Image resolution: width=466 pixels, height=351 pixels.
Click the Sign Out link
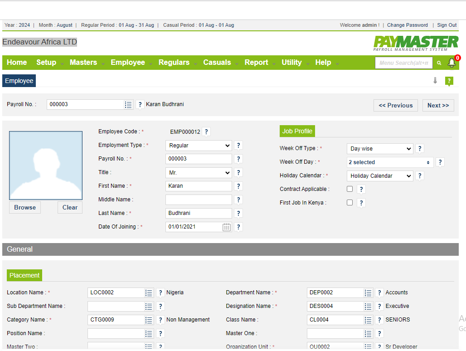(x=447, y=25)
